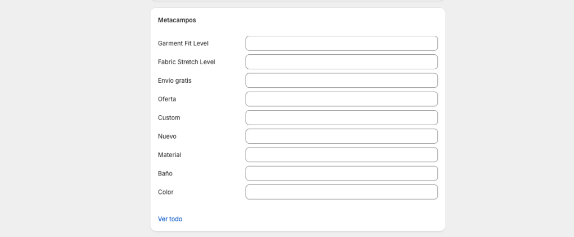Screen dimensions: 574x237
Task: Click the Metacampos section heading
Action: click(177, 20)
